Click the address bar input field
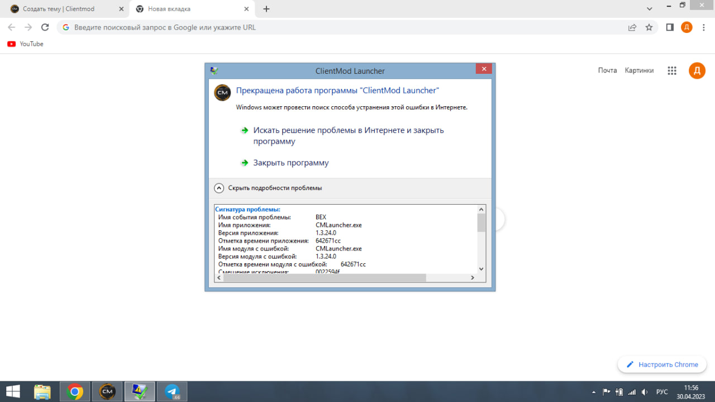The height and width of the screenshot is (402, 715). click(335, 27)
